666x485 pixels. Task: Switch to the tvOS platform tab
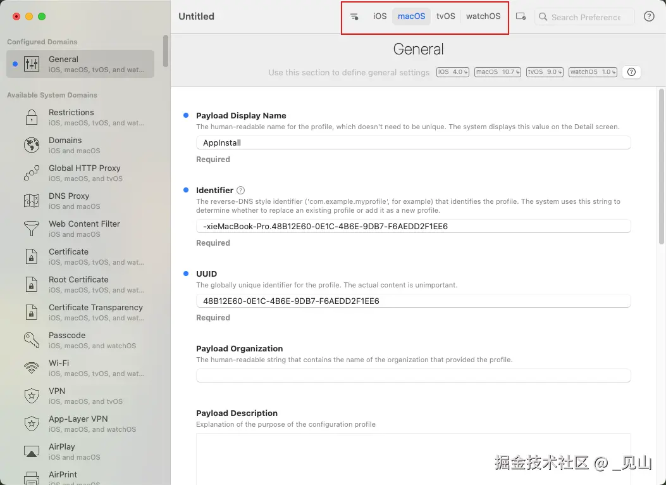point(445,16)
